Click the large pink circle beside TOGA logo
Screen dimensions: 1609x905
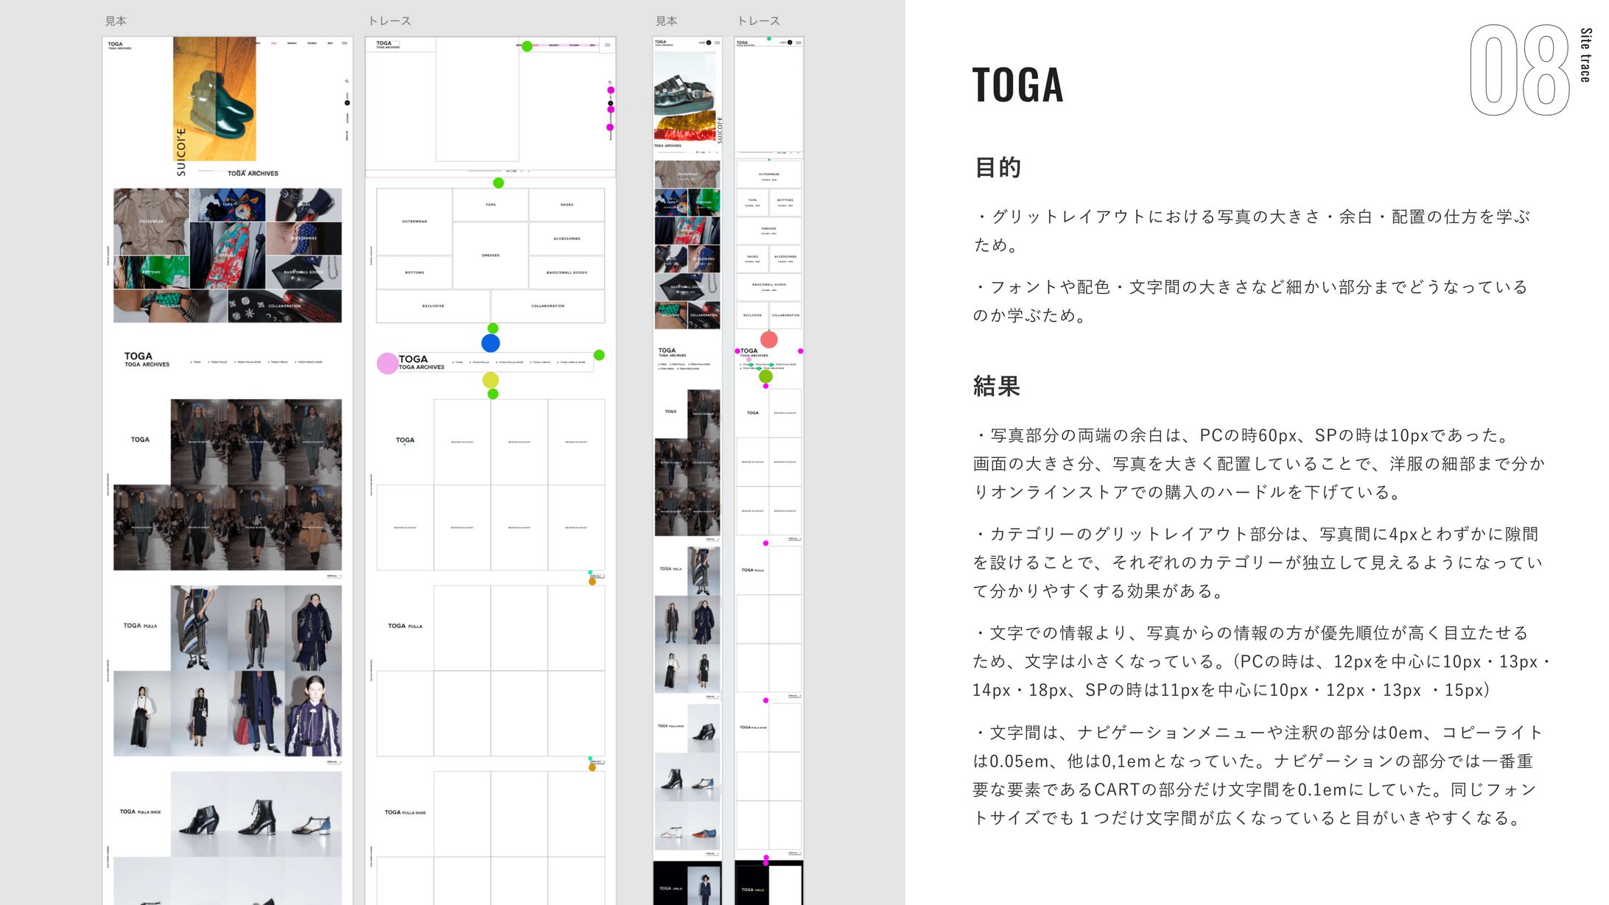[x=388, y=363]
